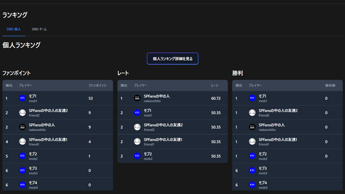Click friend1's avatar icon in レート ranking
345x194 pixels.
click(x=137, y=141)
